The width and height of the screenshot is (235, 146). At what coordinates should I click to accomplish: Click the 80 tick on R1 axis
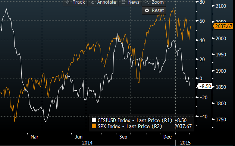tap(202, 2)
